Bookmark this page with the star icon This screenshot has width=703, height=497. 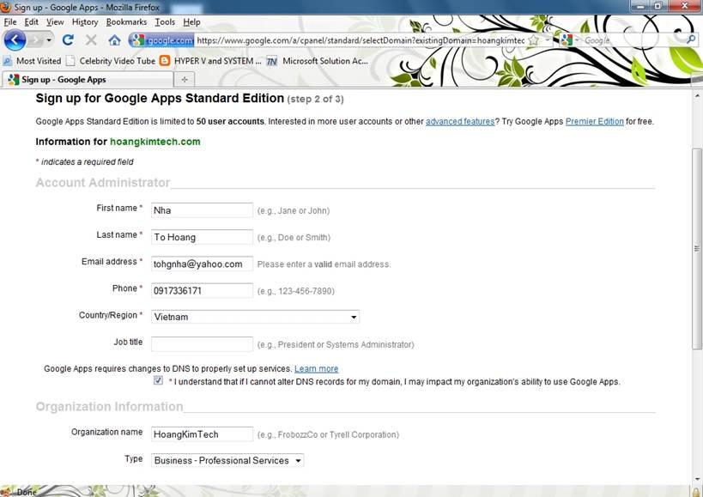(x=533, y=40)
